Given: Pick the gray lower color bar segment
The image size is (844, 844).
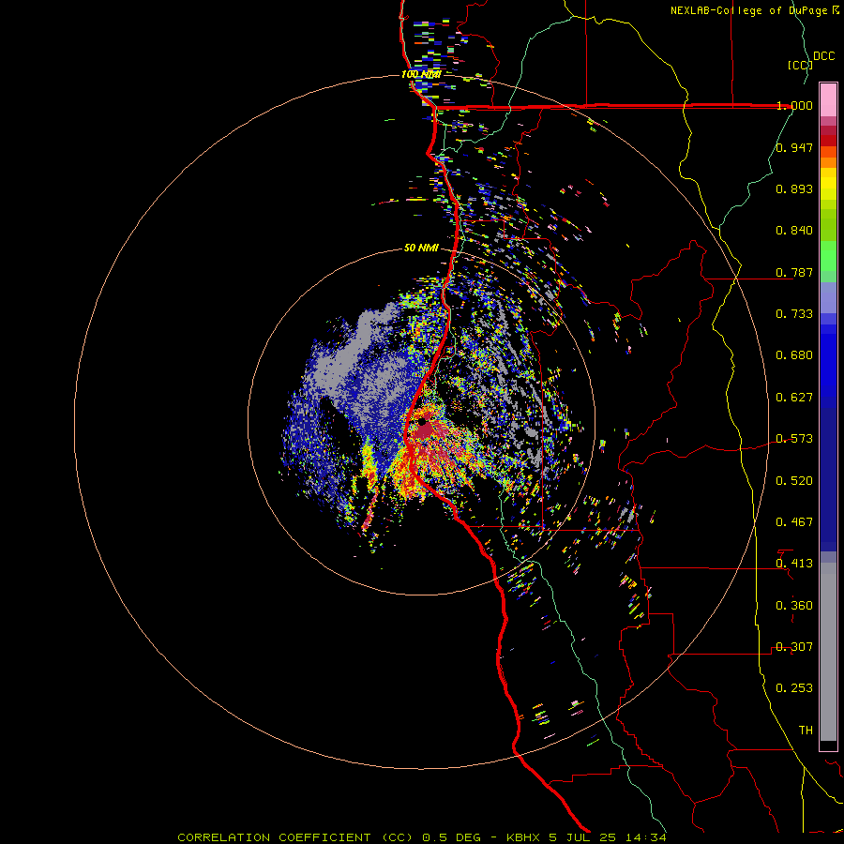Looking at the screenshot, I should tap(828, 652).
